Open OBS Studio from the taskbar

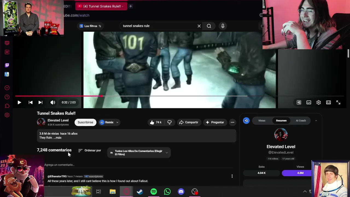pyautogui.click(x=195, y=192)
